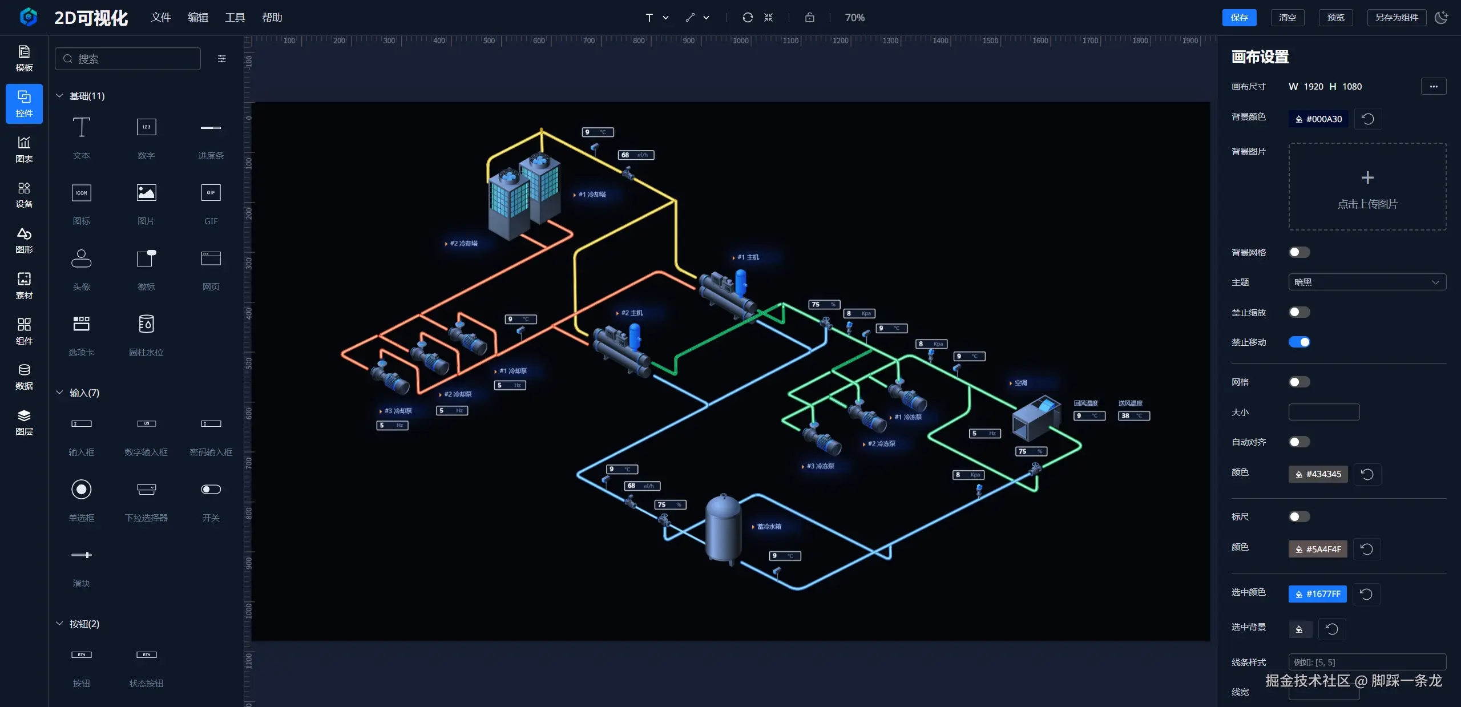This screenshot has height=707, width=1461.
Task: Open the #000A30 background color picker
Action: click(1318, 119)
